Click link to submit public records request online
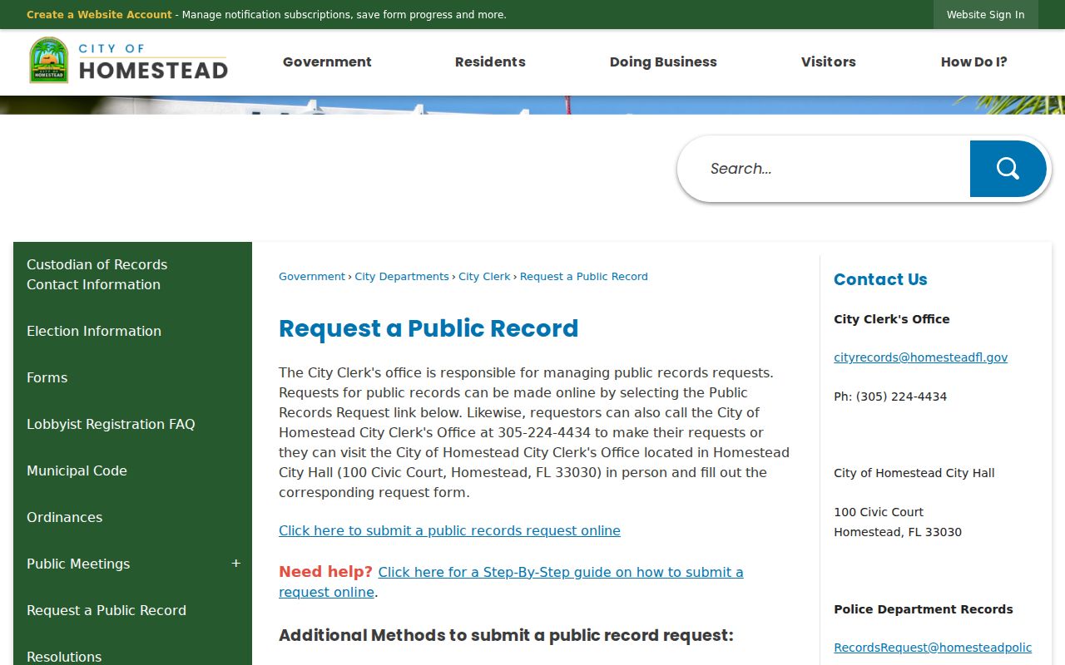1065x665 pixels. (449, 531)
